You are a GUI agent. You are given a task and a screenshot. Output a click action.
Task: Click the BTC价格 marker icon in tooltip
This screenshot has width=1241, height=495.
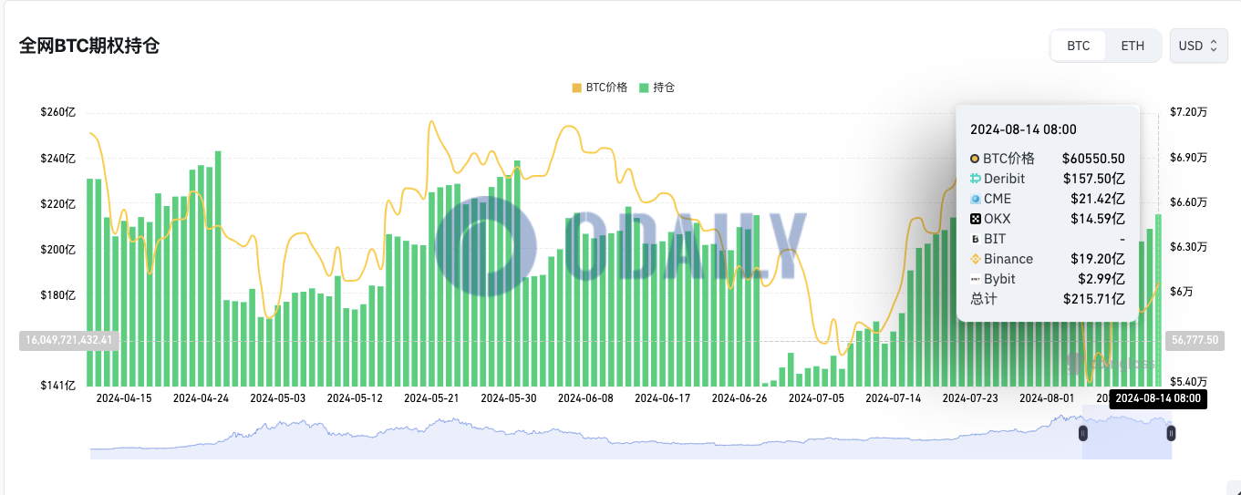tap(975, 159)
